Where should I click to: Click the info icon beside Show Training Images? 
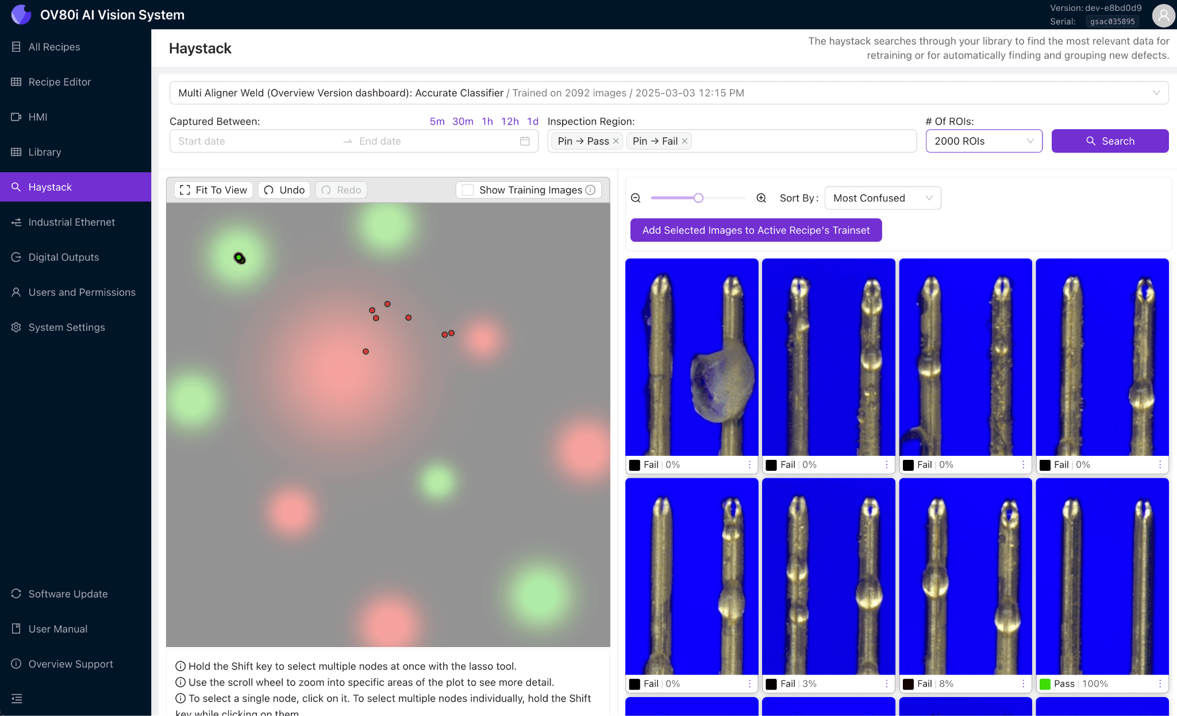coord(590,190)
